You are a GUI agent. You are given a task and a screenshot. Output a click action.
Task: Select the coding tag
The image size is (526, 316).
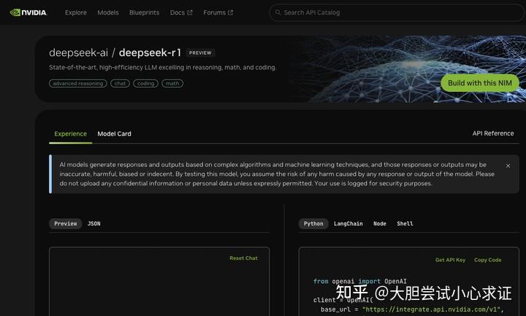[145, 83]
